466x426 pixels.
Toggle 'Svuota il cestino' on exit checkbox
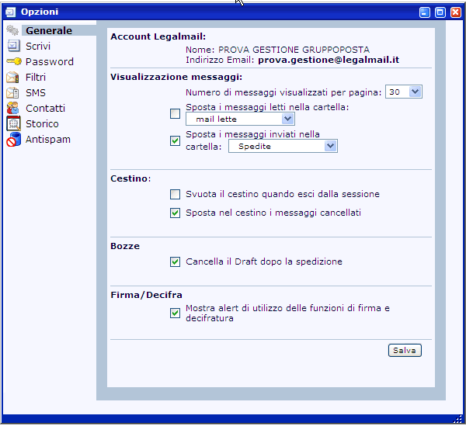175,194
